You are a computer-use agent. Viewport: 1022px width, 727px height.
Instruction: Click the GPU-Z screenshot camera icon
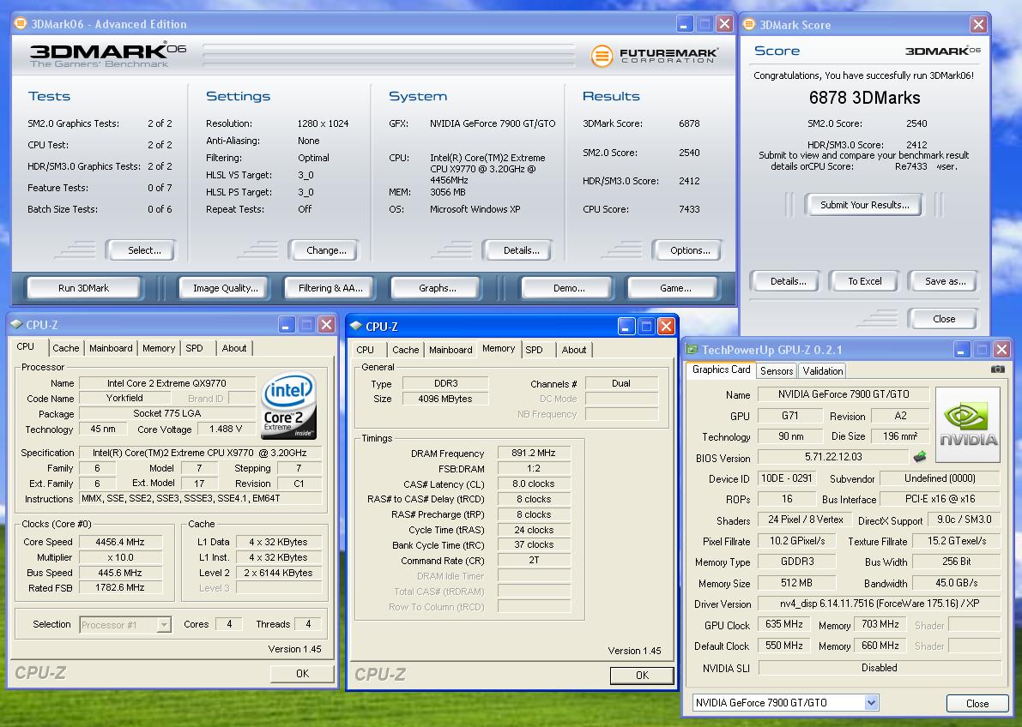997,370
